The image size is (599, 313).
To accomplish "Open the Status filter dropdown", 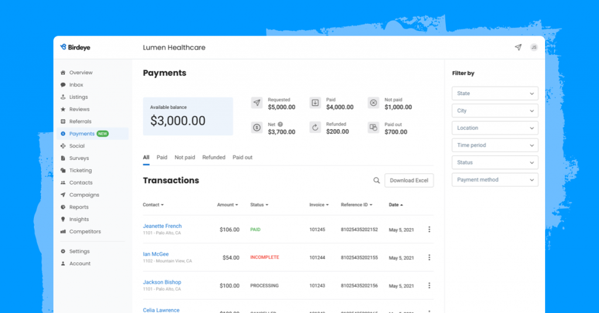I will [495, 162].
